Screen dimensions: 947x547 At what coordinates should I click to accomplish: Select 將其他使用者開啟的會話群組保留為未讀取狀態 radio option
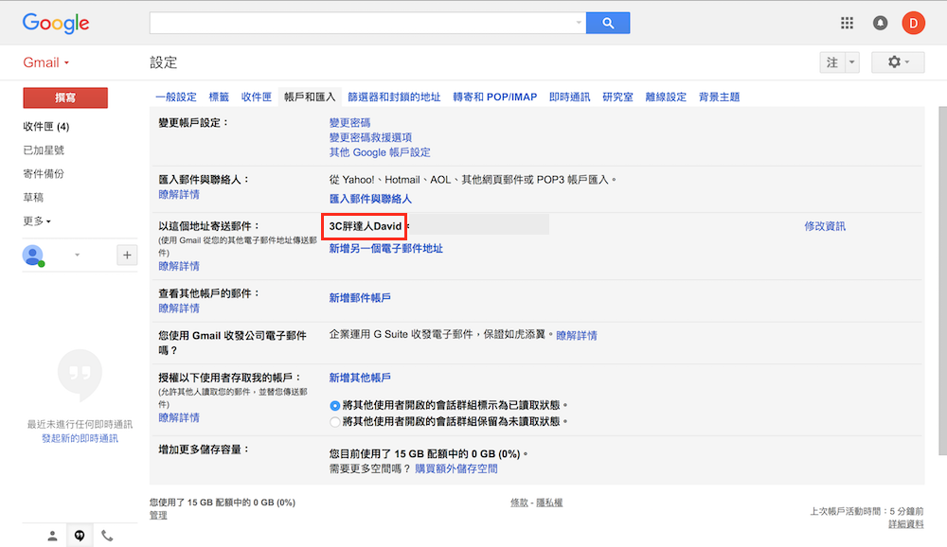(334, 421)
